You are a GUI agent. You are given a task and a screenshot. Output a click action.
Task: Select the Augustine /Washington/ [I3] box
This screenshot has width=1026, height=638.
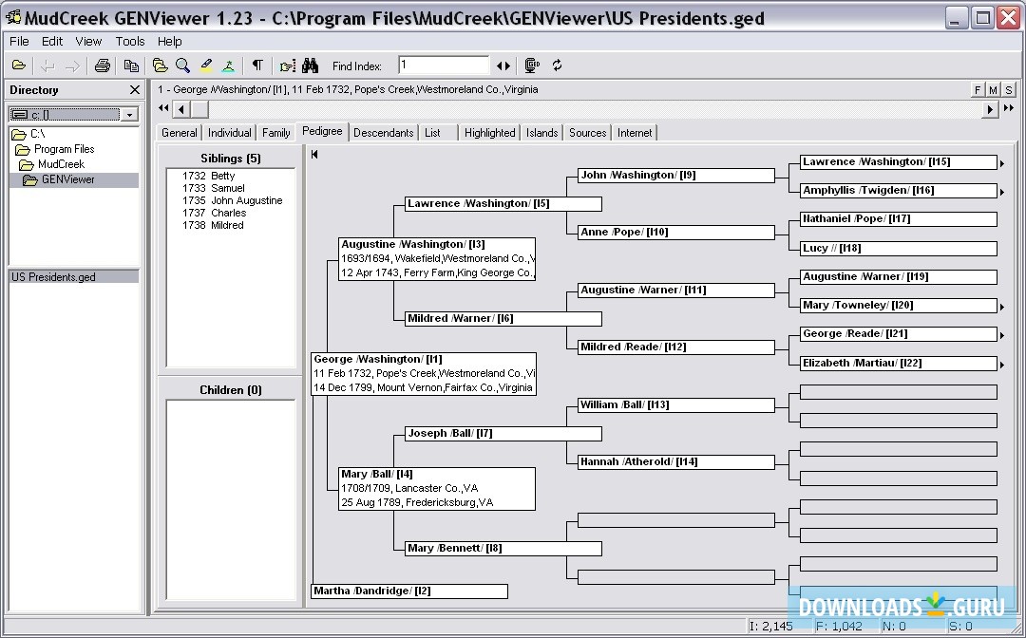pyautogui.click(x=437, y=259)
